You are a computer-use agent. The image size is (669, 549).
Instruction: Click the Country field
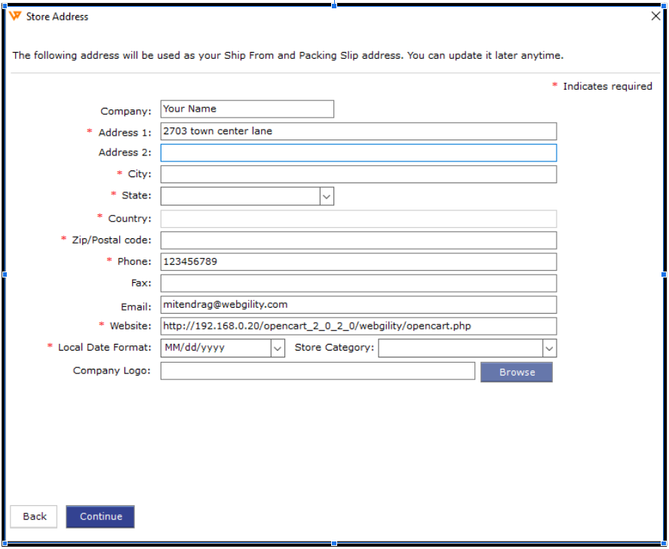pyautogui.click(x=358, y=219)
